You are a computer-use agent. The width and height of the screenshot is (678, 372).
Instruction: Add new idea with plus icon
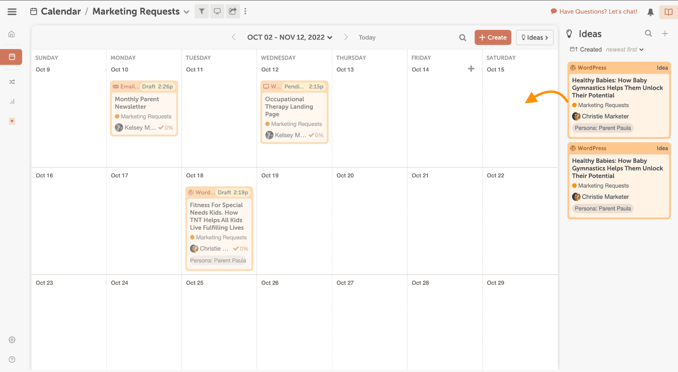(x=665, y=33)
